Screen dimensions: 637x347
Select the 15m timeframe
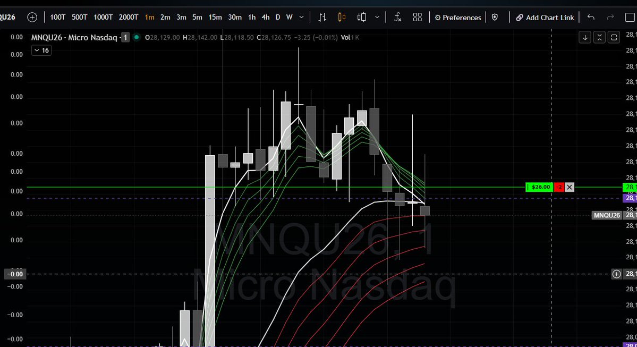[x=215, y=17]
